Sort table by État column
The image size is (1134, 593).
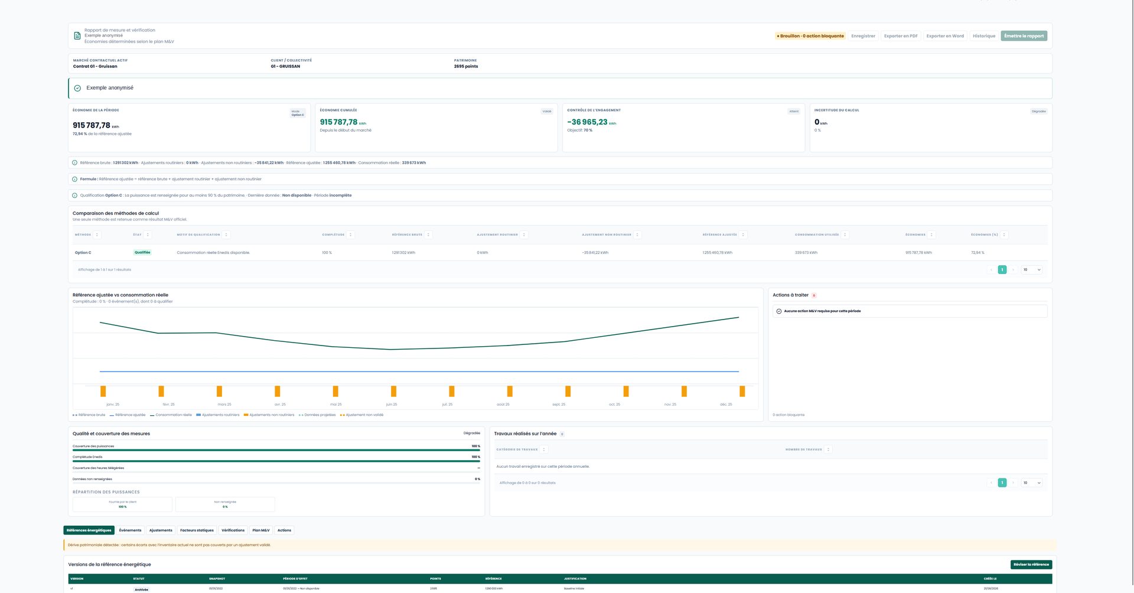[148, 235]
